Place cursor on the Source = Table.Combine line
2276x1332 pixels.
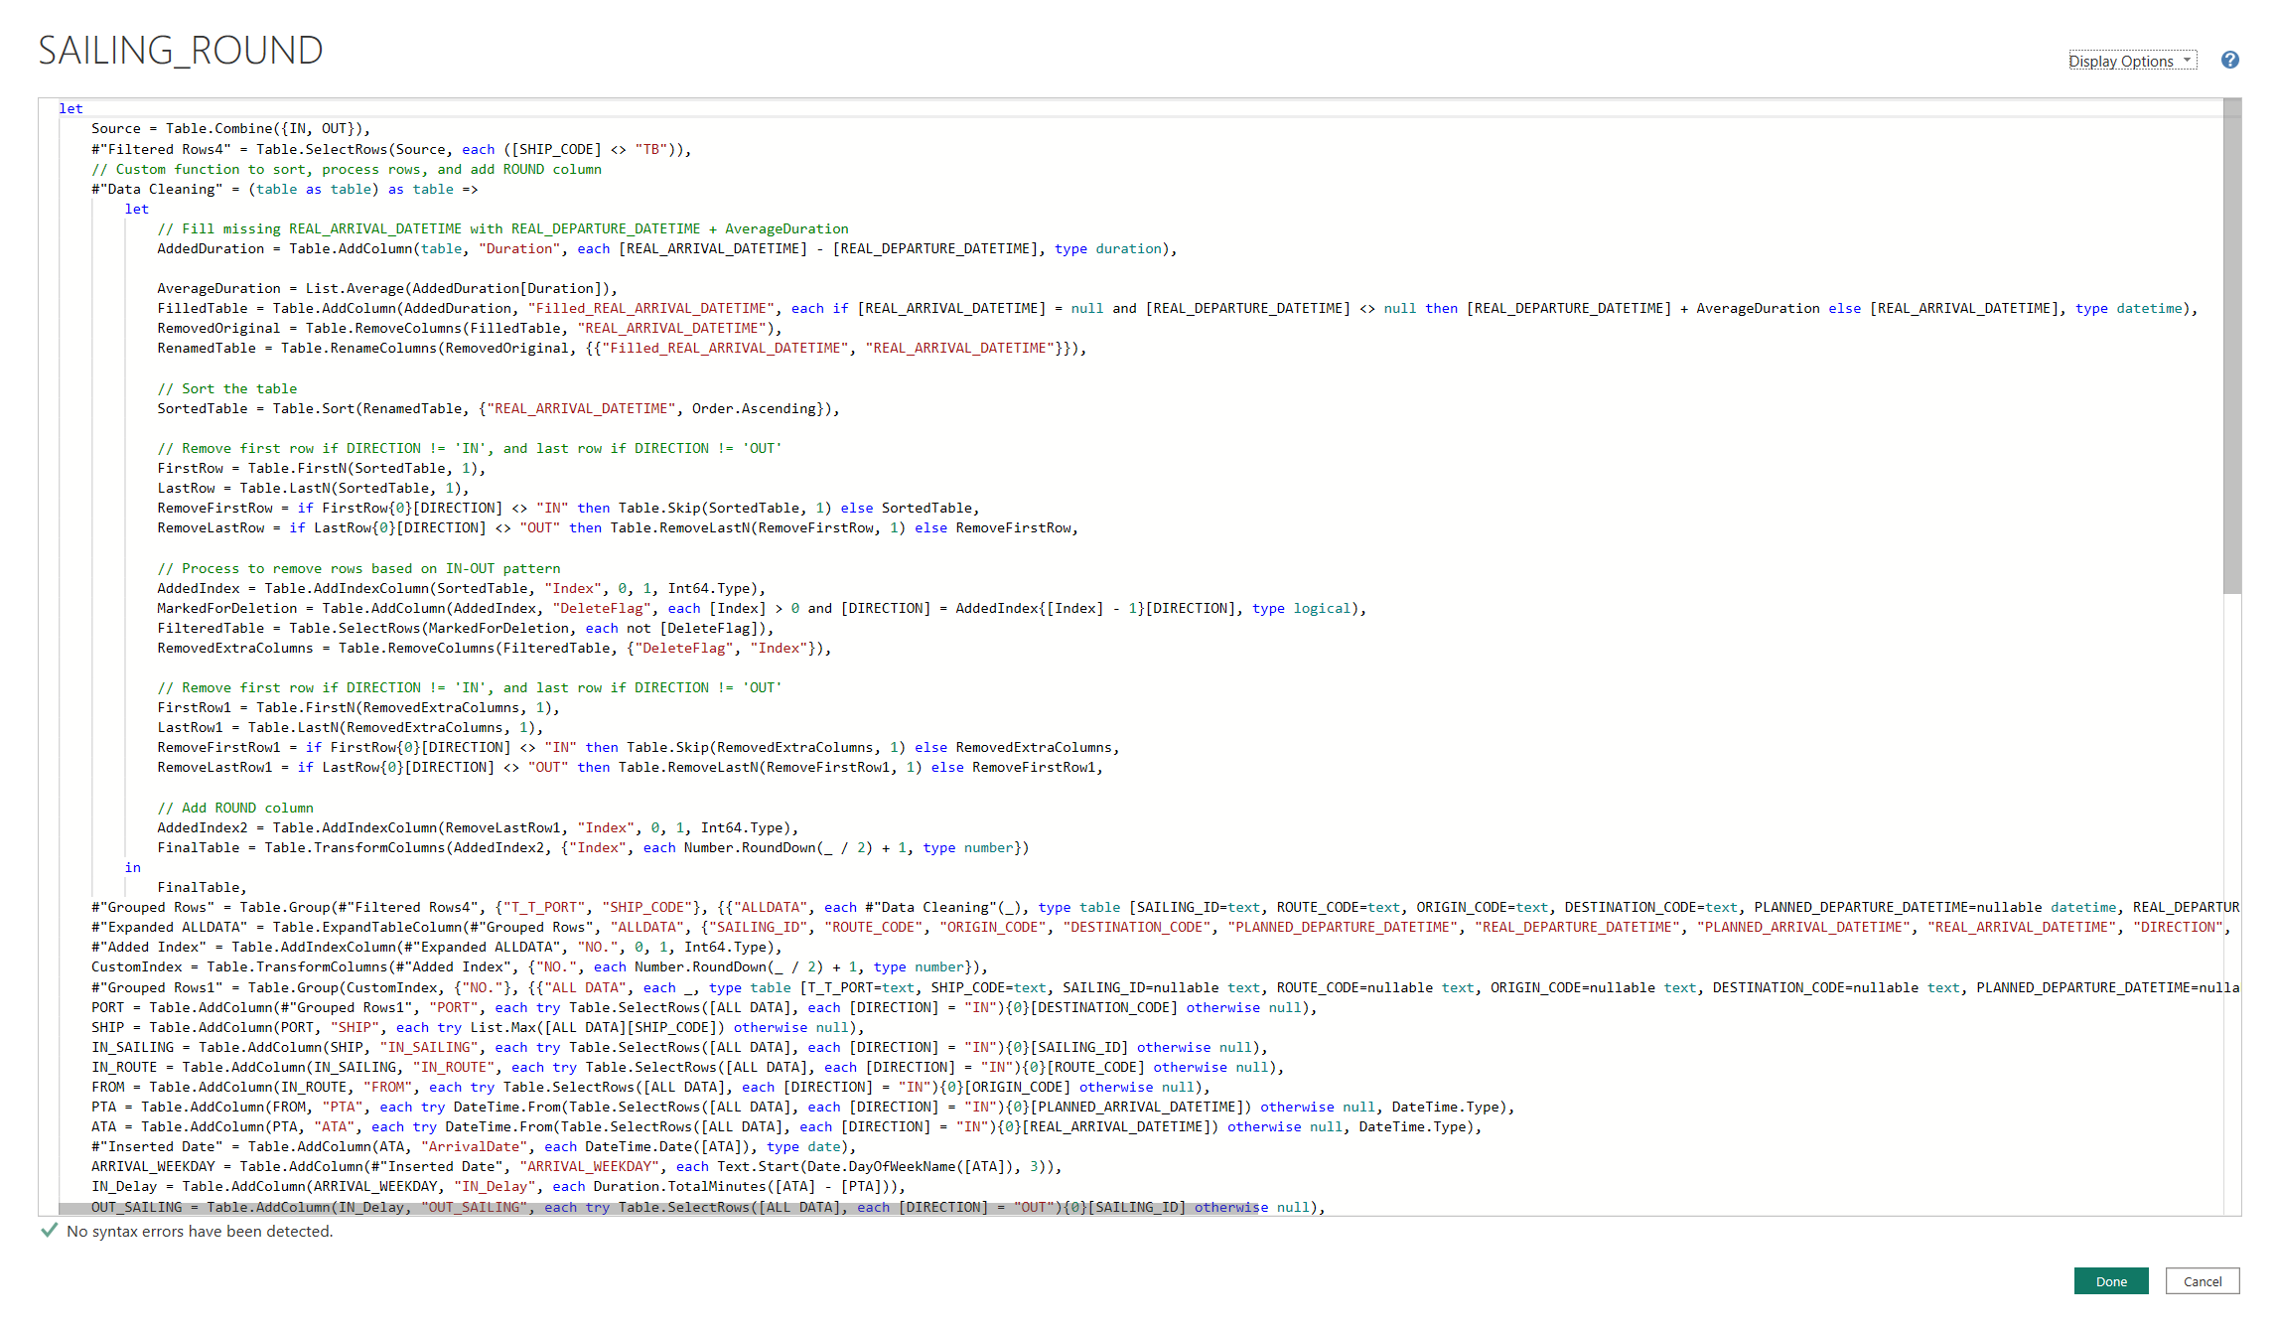point(230,128)
